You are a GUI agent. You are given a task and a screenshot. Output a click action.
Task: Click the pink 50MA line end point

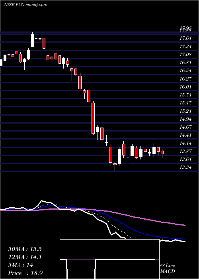coord(185,226)
